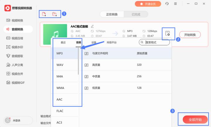This screenshot has height=127, width=211.
Task: Click music icon beside 中质量
Action: pos(86,77)
